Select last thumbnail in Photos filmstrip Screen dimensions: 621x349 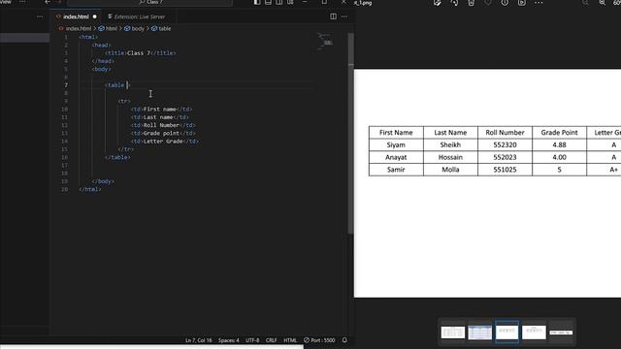pyautogui.click(x=561, y=332)
